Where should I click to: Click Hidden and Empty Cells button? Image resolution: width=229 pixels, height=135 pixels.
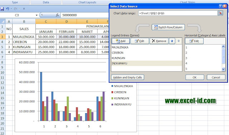click(128, 78)
